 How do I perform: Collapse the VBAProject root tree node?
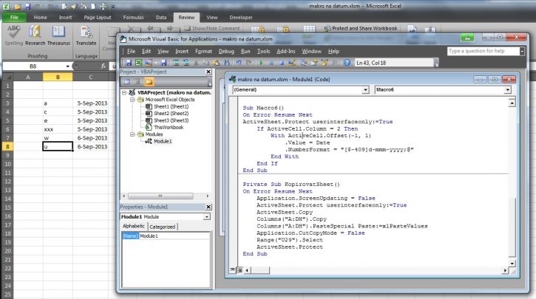click(x=124, y=92)
